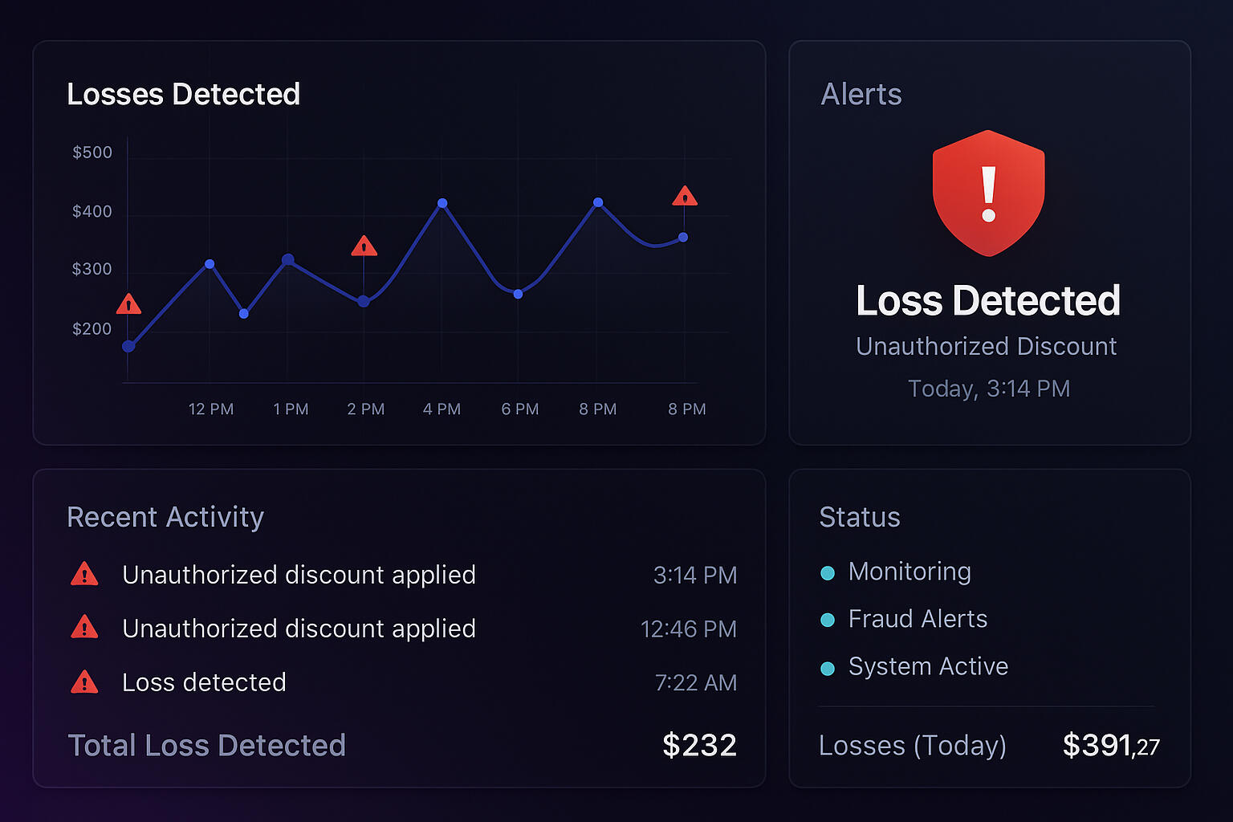Select the 4 PM peak data point
The image size is (1233, 822).
(x=442, y=204)
